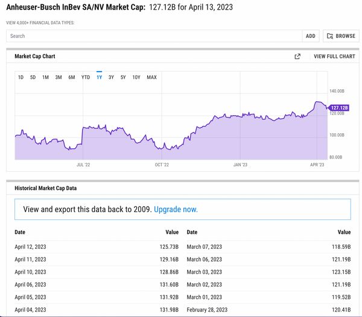The width and height of the screenshot is (362, 317).
Task: Click the March 06, 2023 date
Action: (205, 259)
